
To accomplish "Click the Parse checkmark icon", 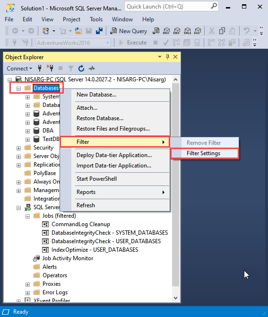I will [166, 43].
